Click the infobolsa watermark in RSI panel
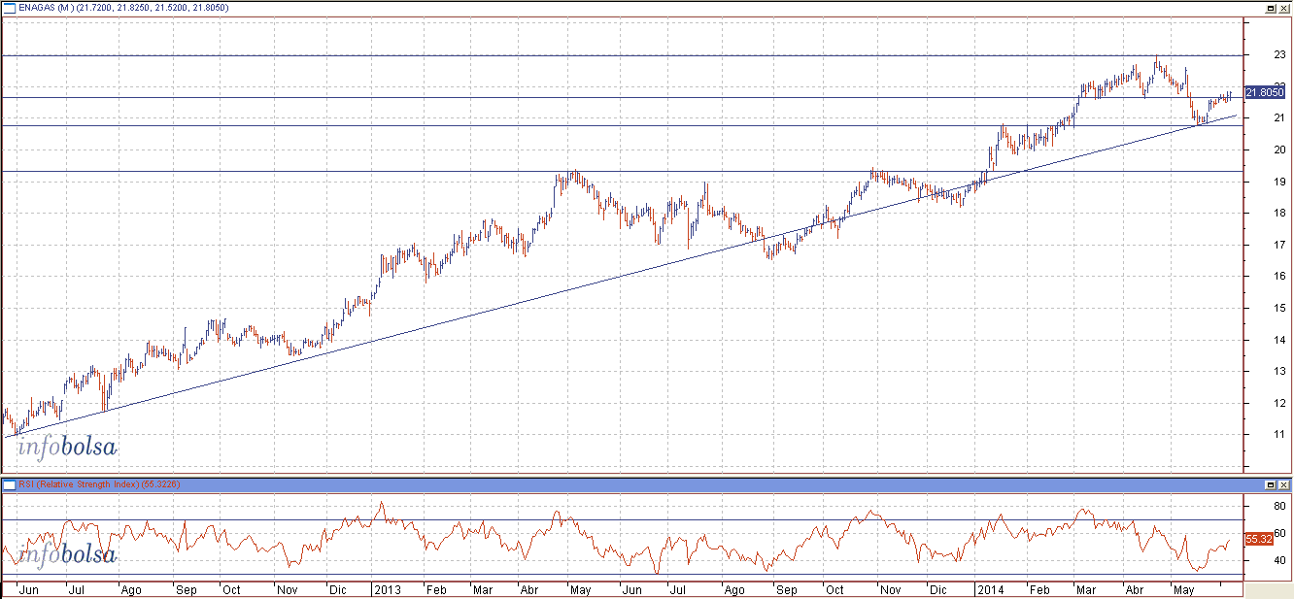Screen dimensions: 1294x599 67,554
